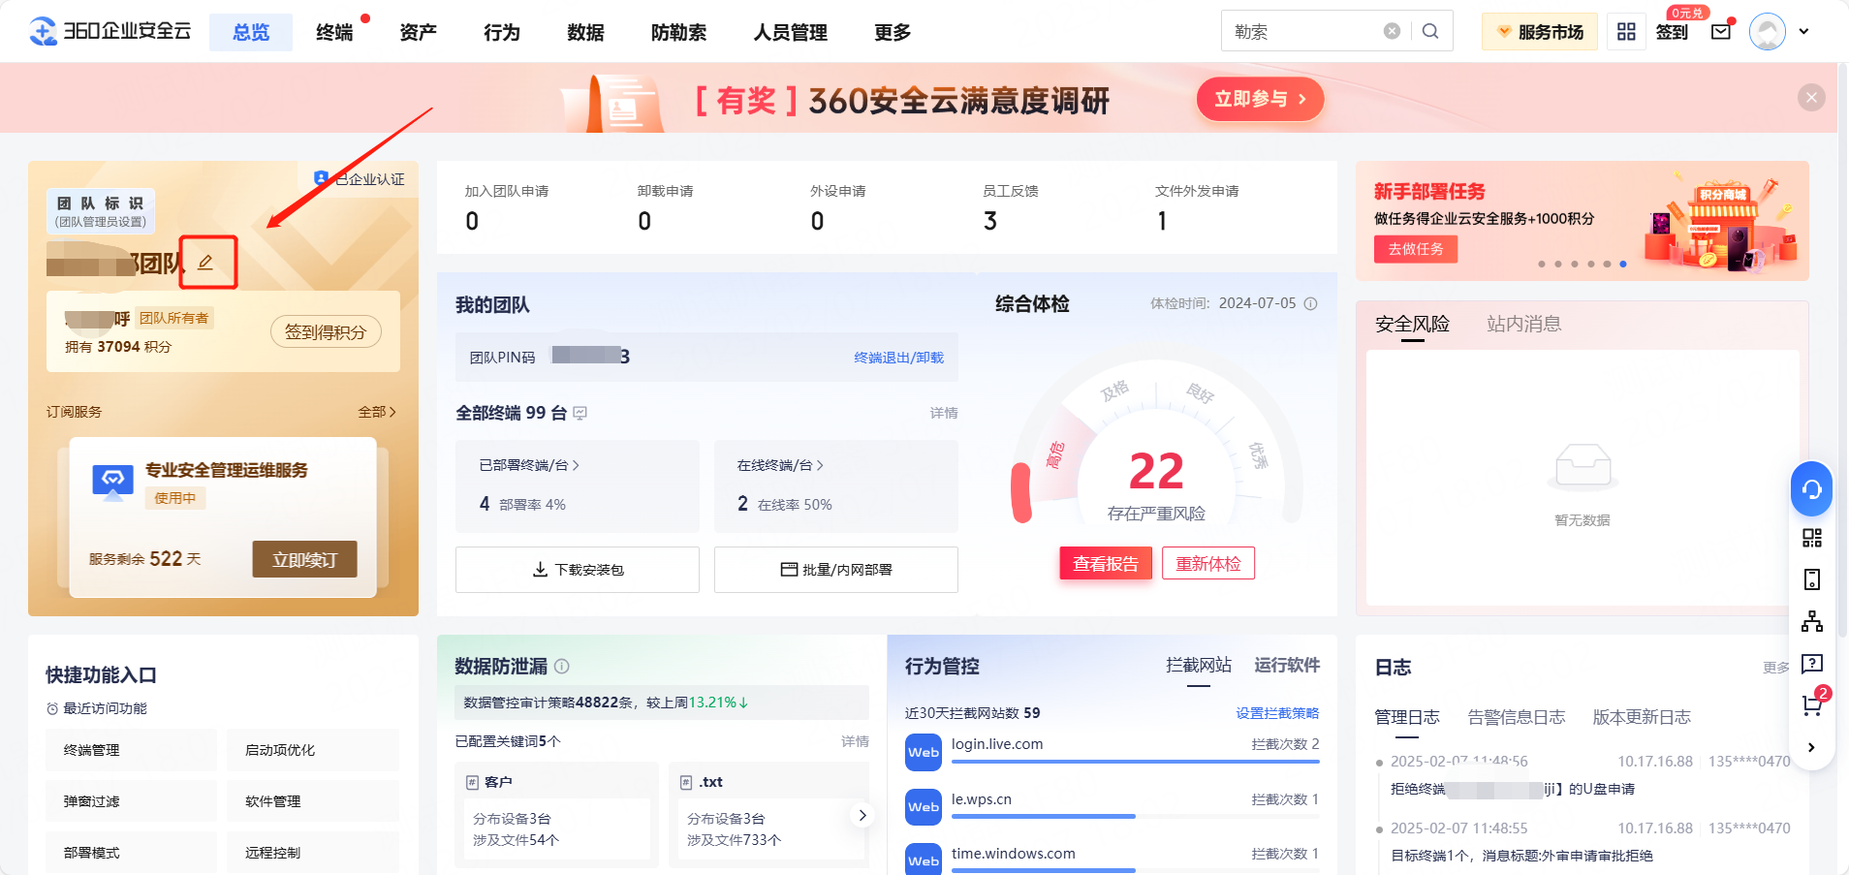Click the 360 企业安全云 logo
This screenshot has height=875, width=1849.
coord(110,31)
